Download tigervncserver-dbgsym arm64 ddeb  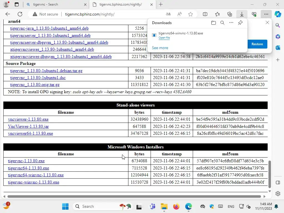[59, 42]
